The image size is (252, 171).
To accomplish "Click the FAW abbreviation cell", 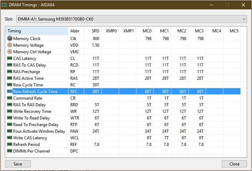I will [x=74, y=131].
